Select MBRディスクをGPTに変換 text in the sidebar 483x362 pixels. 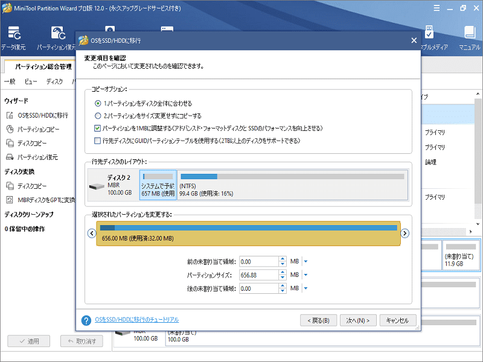click(46, 200)
